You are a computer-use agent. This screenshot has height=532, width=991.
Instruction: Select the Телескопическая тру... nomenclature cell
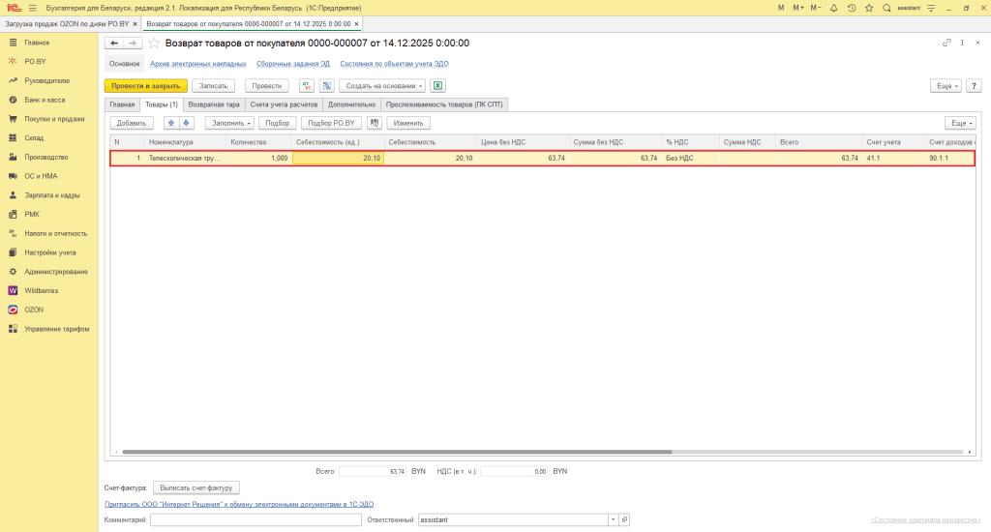pyautogui.click(x=185, y=159)
